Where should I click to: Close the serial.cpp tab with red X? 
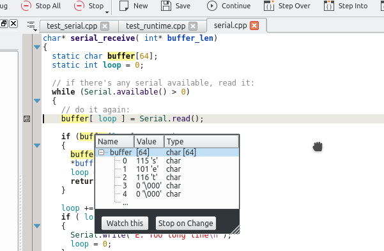coord(254,26)
